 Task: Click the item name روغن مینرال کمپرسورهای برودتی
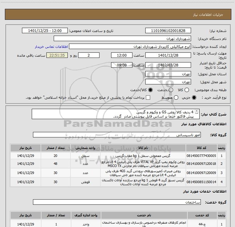coord(143,173)
